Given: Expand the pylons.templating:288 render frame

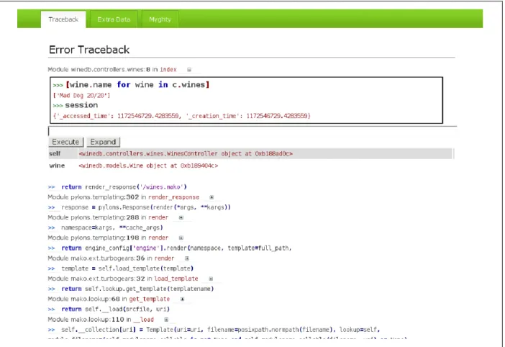Looking at the screenshot, I should click(181, 217).
